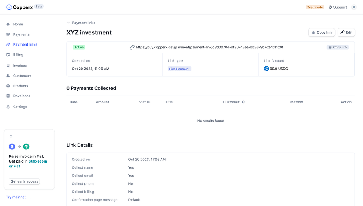The height and width of the screenshot is (206, 363).
Task: Edit the XYZ investment link
Action: [346, 32]
